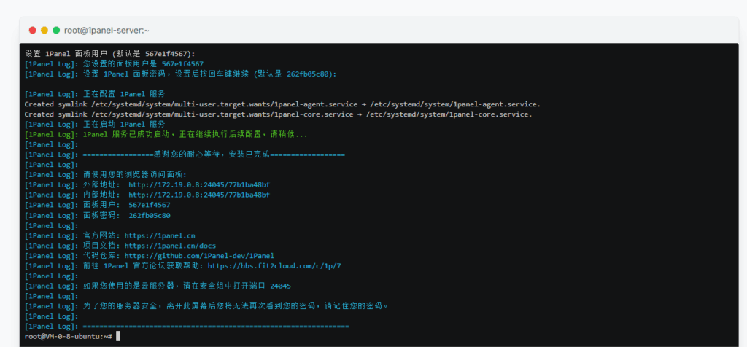
Task: Click the 设置 1Panel 面板密码 prompt line
Action: (x=181, y=74)
